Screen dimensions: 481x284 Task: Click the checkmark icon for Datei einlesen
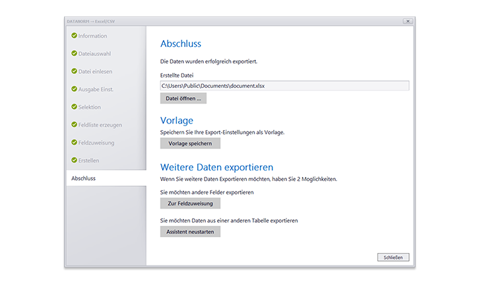click(74, 71)
